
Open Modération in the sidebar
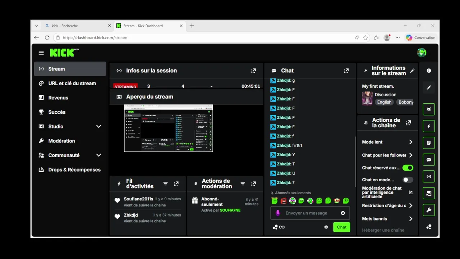coord(70,141)
